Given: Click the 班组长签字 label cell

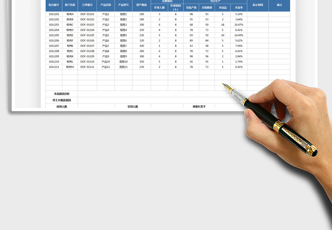Looking at the screenshot, I should pyautogui.click(x=199, y=107).
